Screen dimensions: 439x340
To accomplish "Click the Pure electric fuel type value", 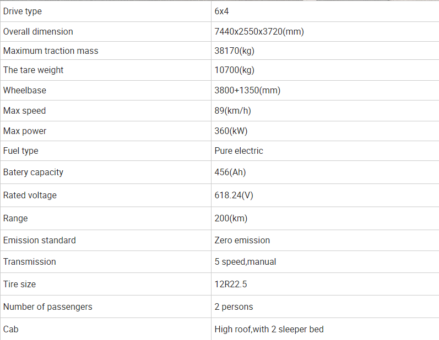I will pos(239,151).
